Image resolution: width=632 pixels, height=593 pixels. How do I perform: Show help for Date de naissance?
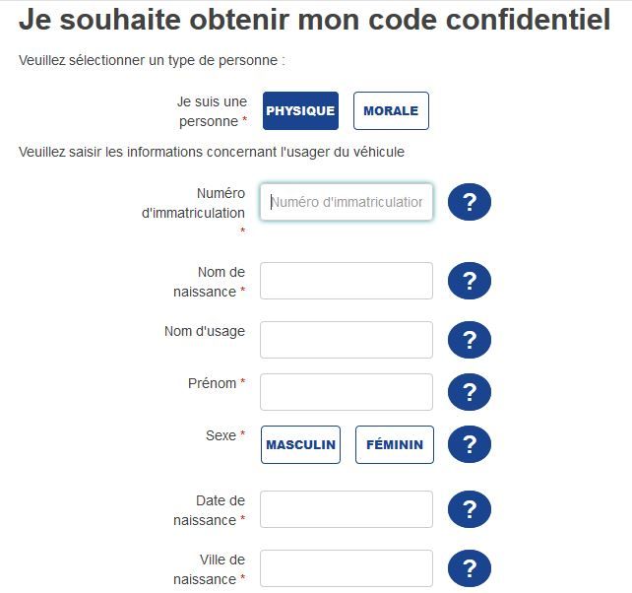click(x=470, y=510)
